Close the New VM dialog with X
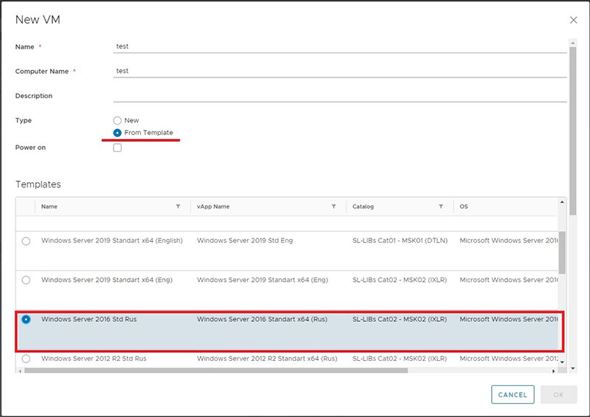The height and width of the screenshot is (417, 590). pyautogui.click(x=574, y=21)
